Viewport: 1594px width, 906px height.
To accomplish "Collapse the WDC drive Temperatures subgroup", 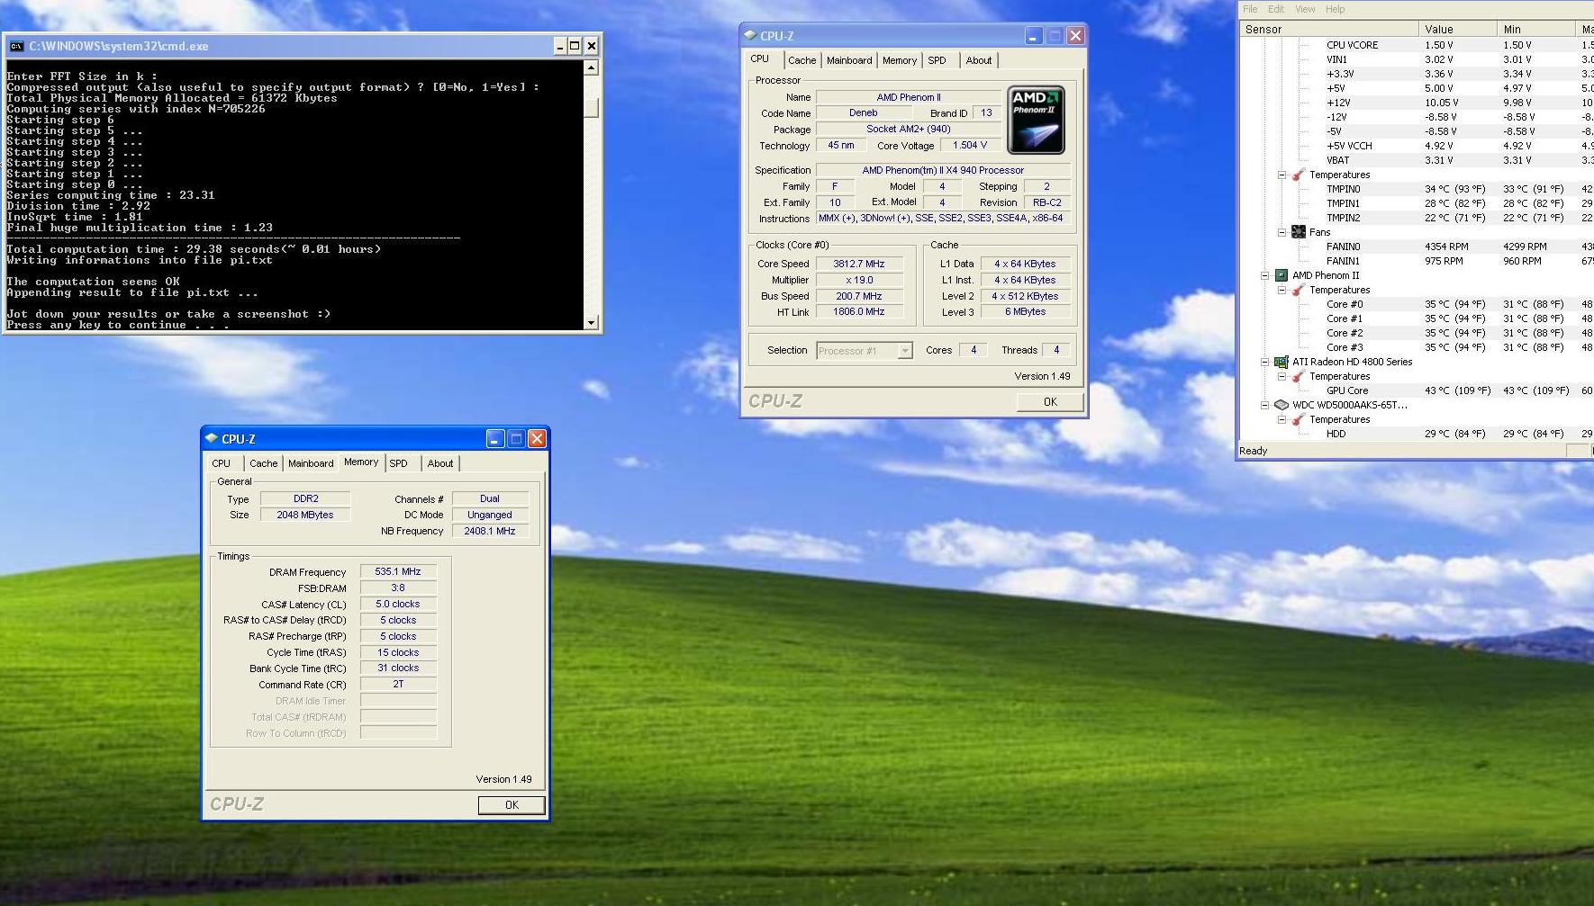I will tap(1282, 419).
